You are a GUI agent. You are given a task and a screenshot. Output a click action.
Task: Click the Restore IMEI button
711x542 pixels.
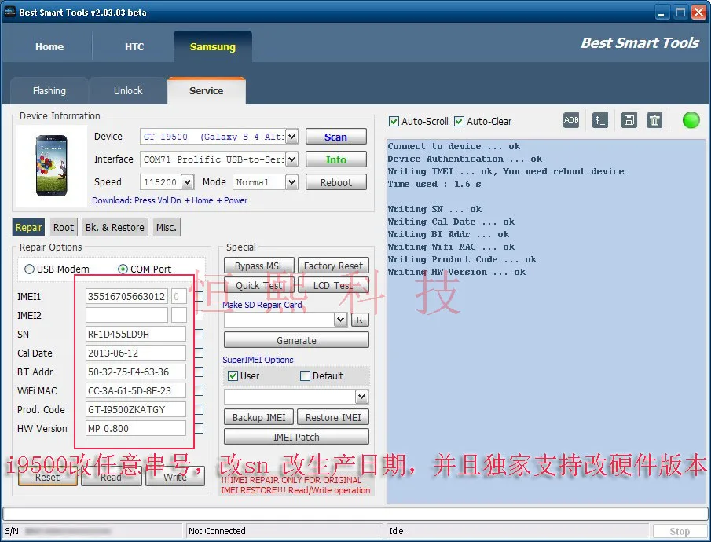point(333,417)
